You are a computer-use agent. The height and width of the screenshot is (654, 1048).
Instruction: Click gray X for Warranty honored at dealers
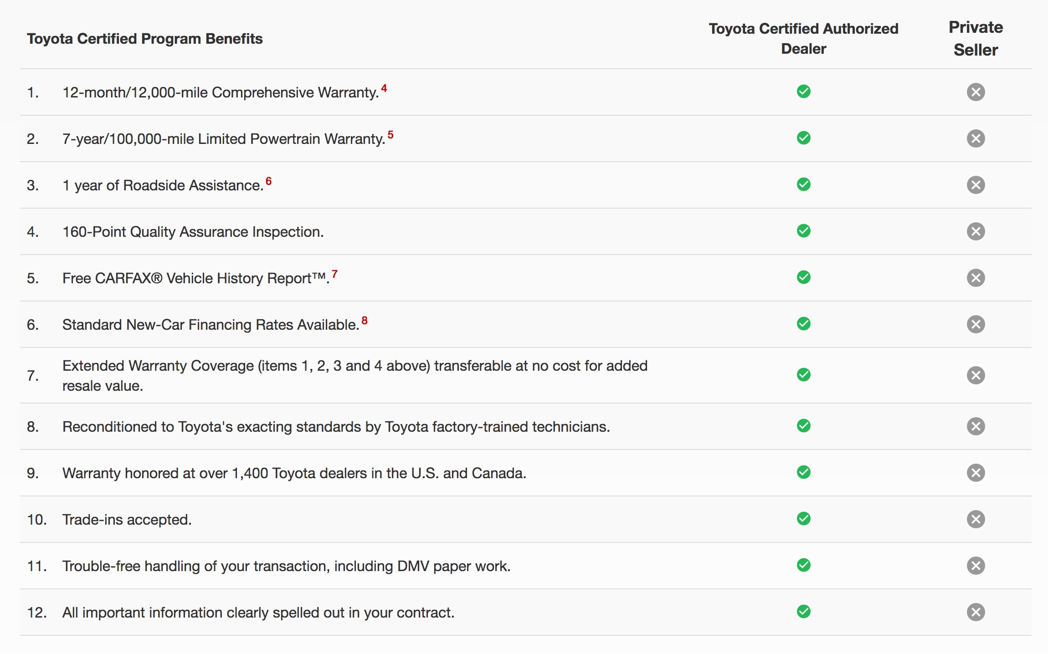pos(976,473)
